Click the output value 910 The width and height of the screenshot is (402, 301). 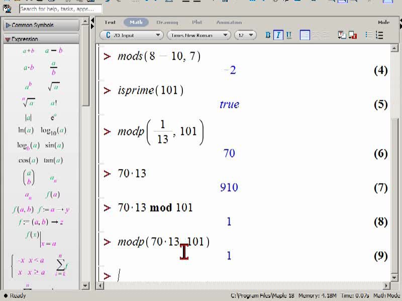[229, 187]
